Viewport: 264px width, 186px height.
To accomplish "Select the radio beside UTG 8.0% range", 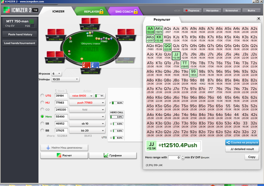I will point(111,138).
